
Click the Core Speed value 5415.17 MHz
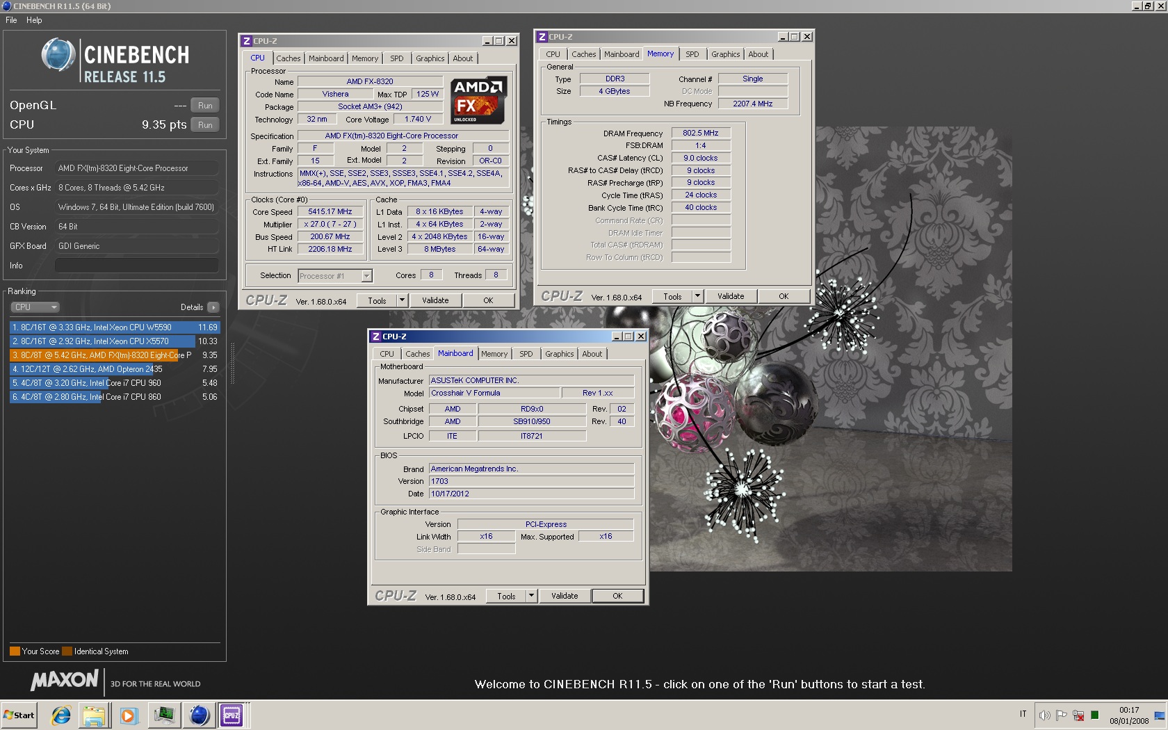point(330,211)
